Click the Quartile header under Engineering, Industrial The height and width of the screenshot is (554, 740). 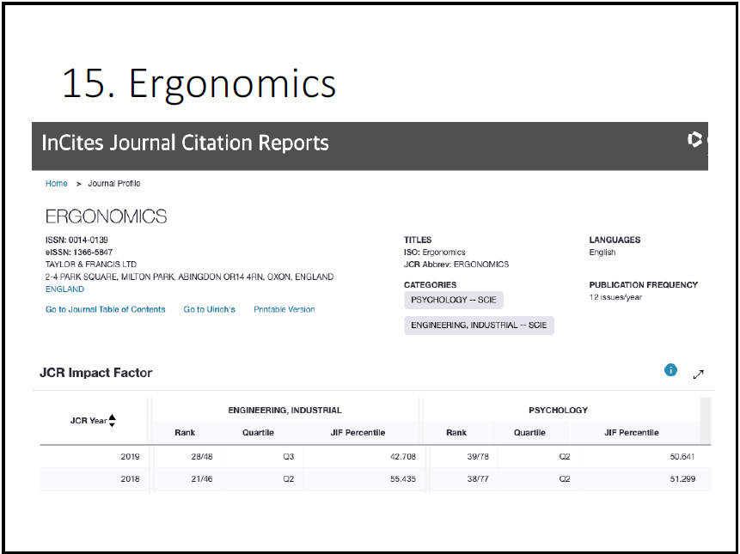coord(258,433)
